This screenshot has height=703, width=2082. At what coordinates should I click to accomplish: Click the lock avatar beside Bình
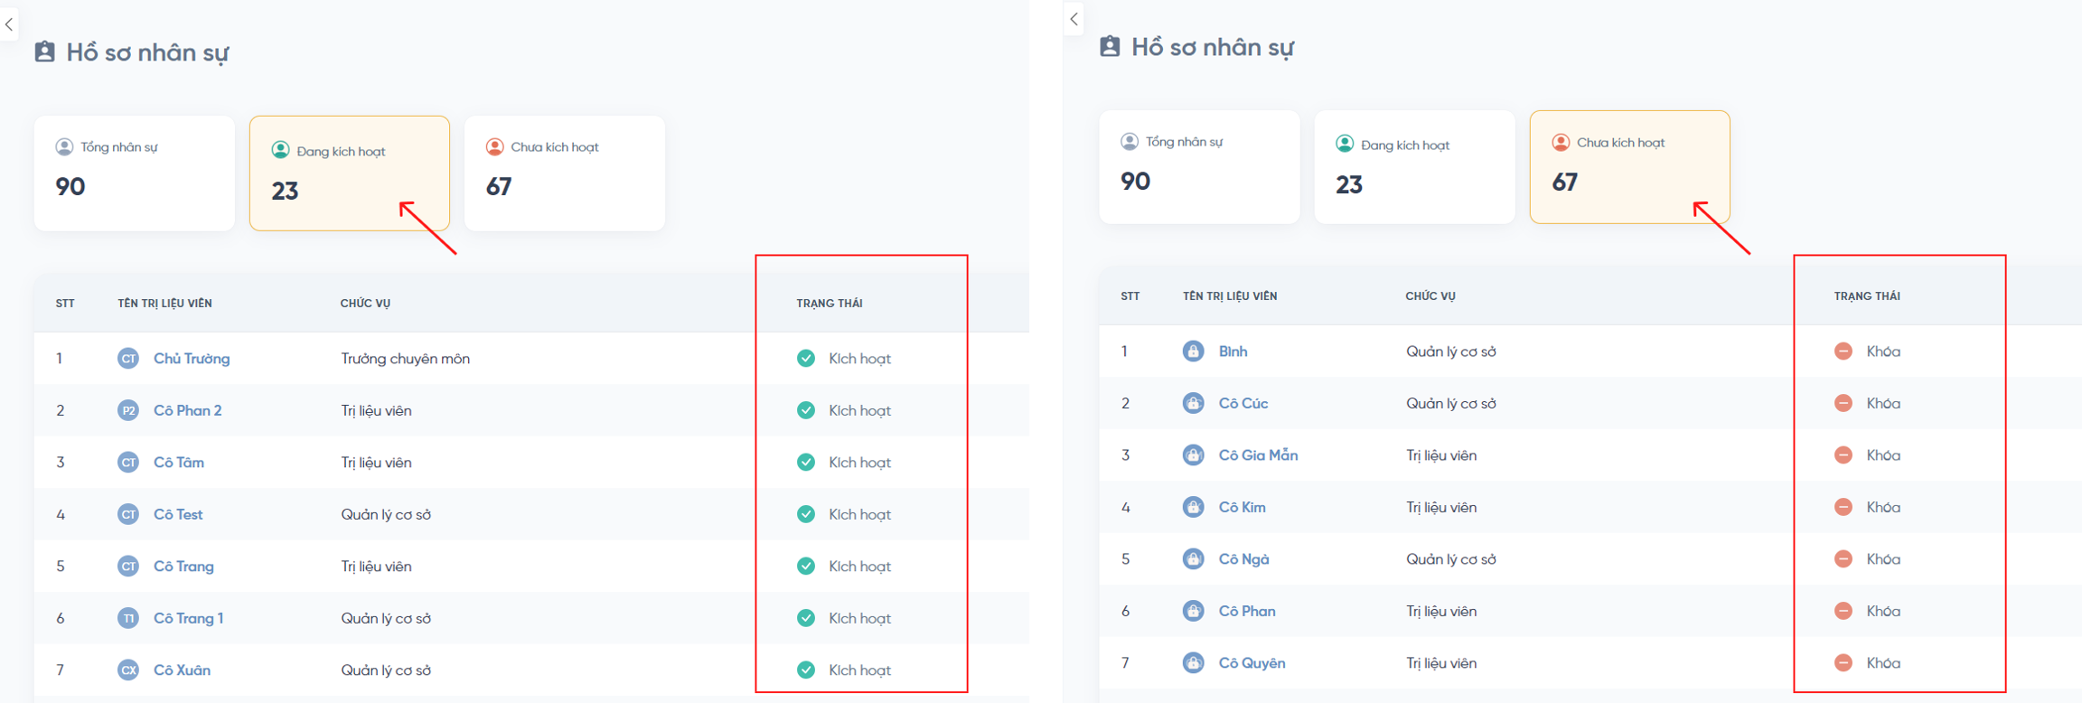click(1193, 351)
